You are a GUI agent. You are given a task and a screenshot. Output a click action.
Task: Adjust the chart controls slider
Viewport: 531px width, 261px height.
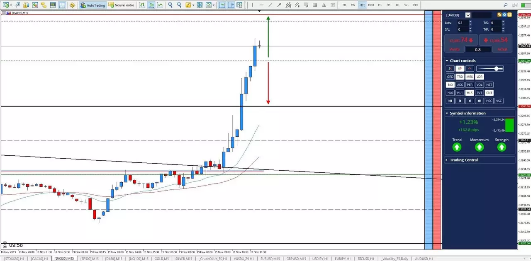490,68
